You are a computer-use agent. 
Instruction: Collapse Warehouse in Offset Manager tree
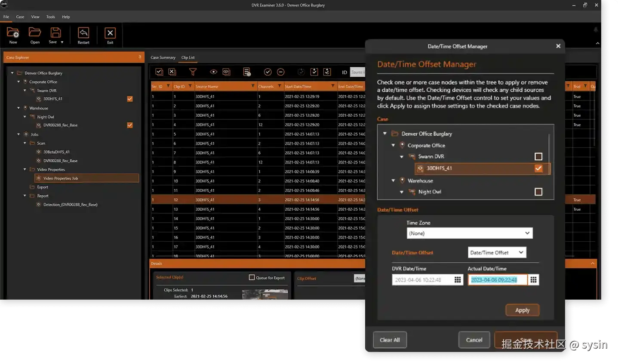pos(393,181)
